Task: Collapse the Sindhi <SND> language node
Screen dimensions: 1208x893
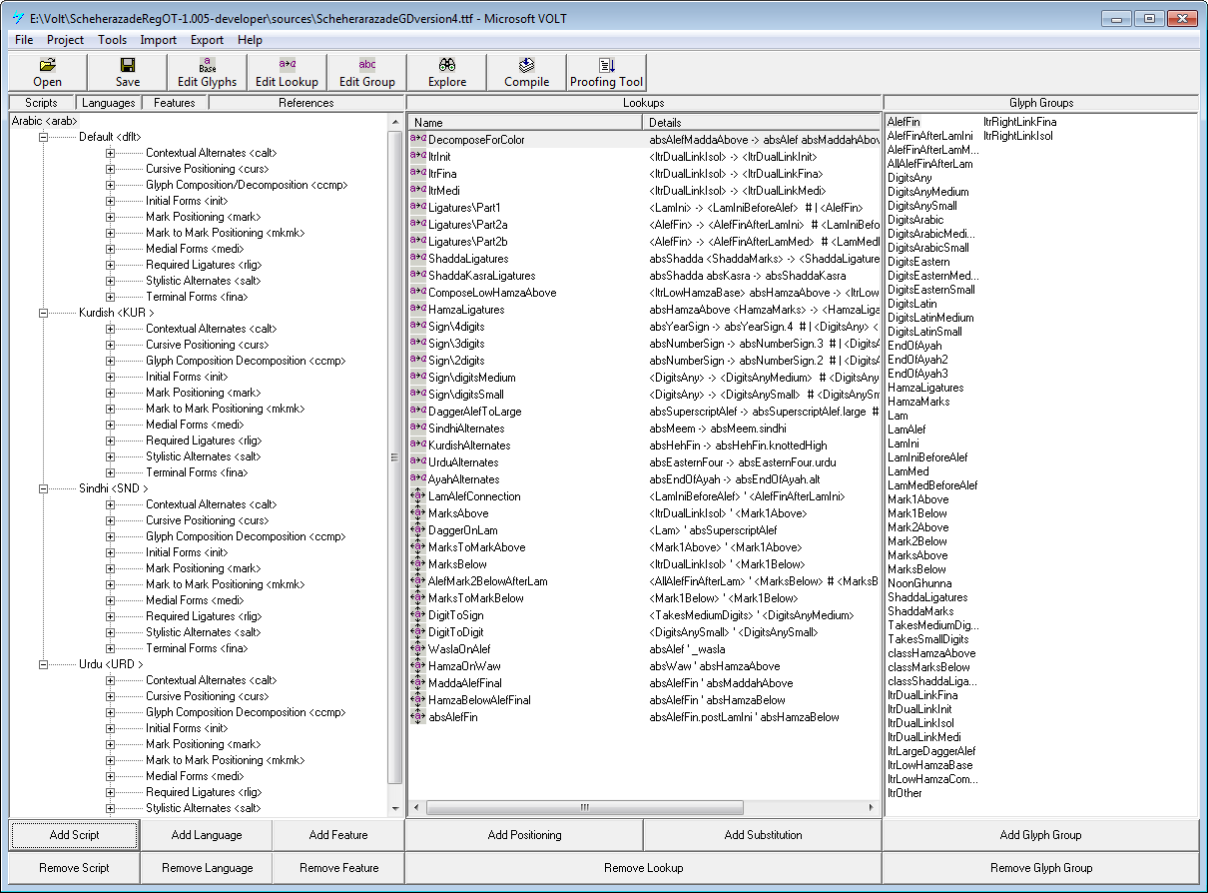Action: (43, 488)
